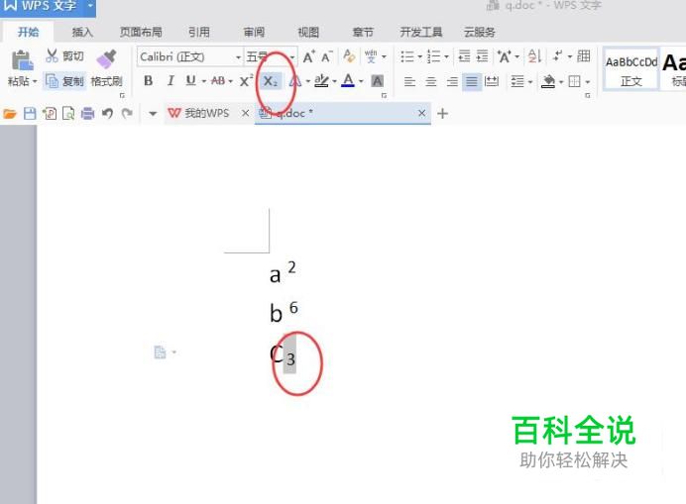Open the 章节 ribbon tab
This screenshot has width=686, height=504.
(x=363, y=32)
